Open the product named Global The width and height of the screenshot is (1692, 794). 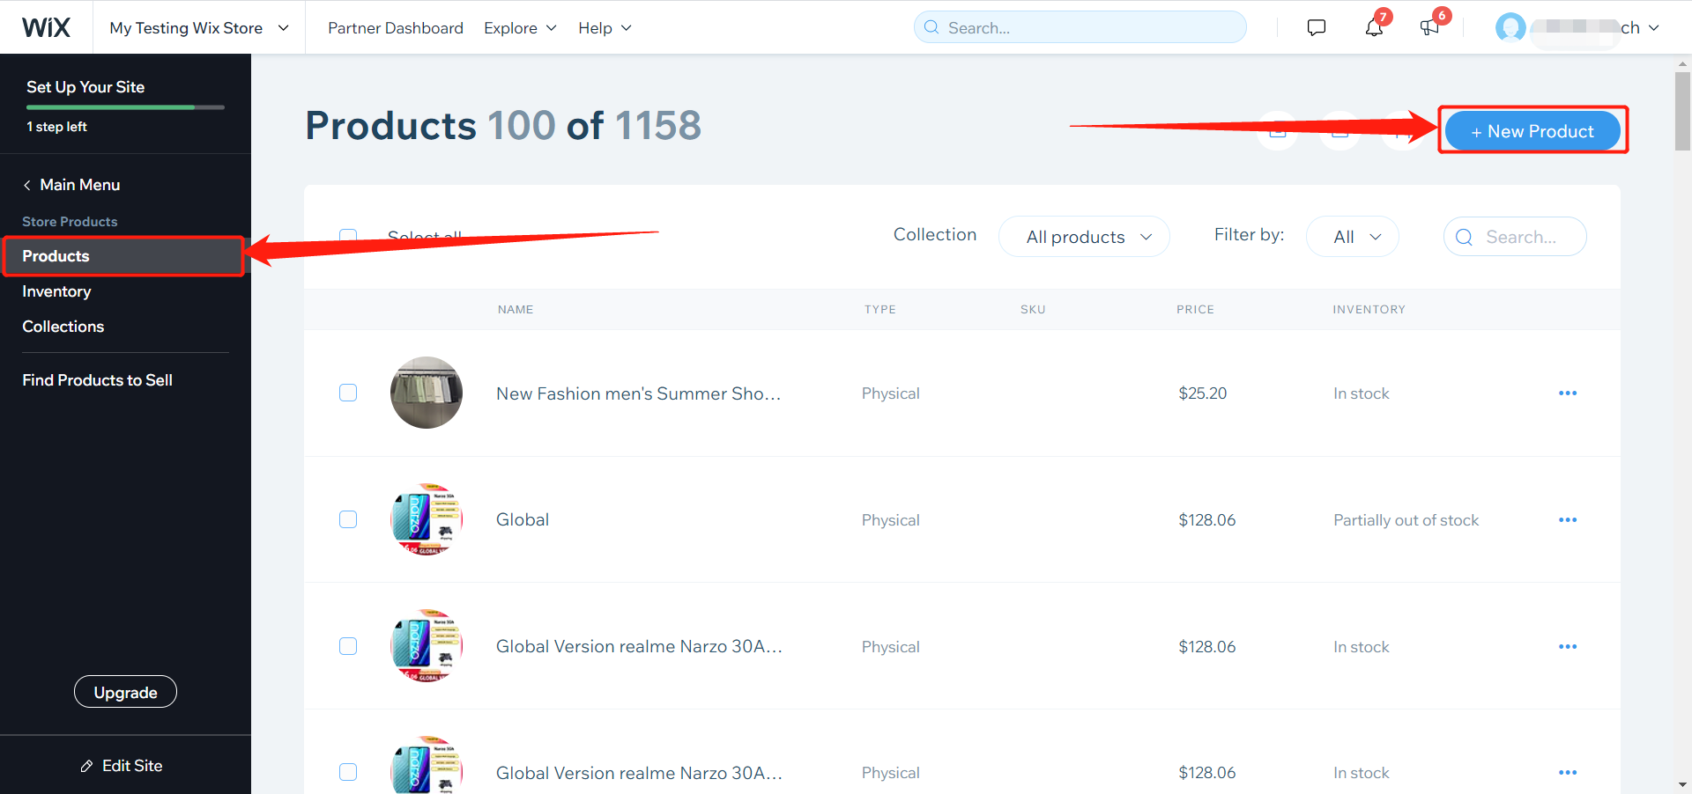(x=523, y=519)
